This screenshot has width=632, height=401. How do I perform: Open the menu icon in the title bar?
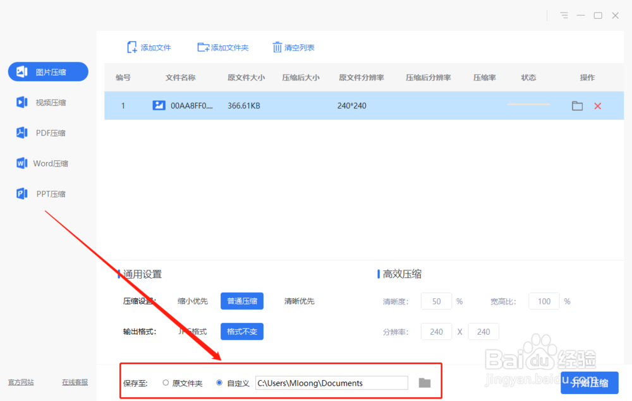(x=564, y=15)
